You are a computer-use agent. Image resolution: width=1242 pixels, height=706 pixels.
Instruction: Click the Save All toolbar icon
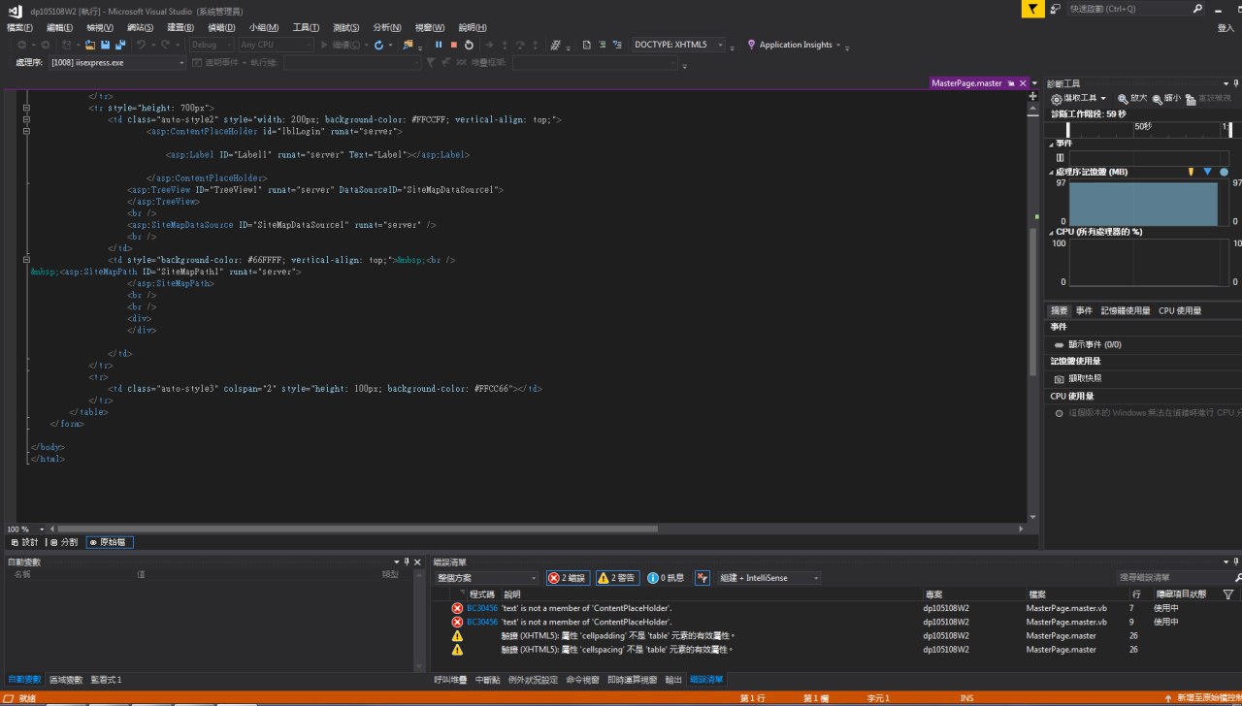click(x=118, y=45)
